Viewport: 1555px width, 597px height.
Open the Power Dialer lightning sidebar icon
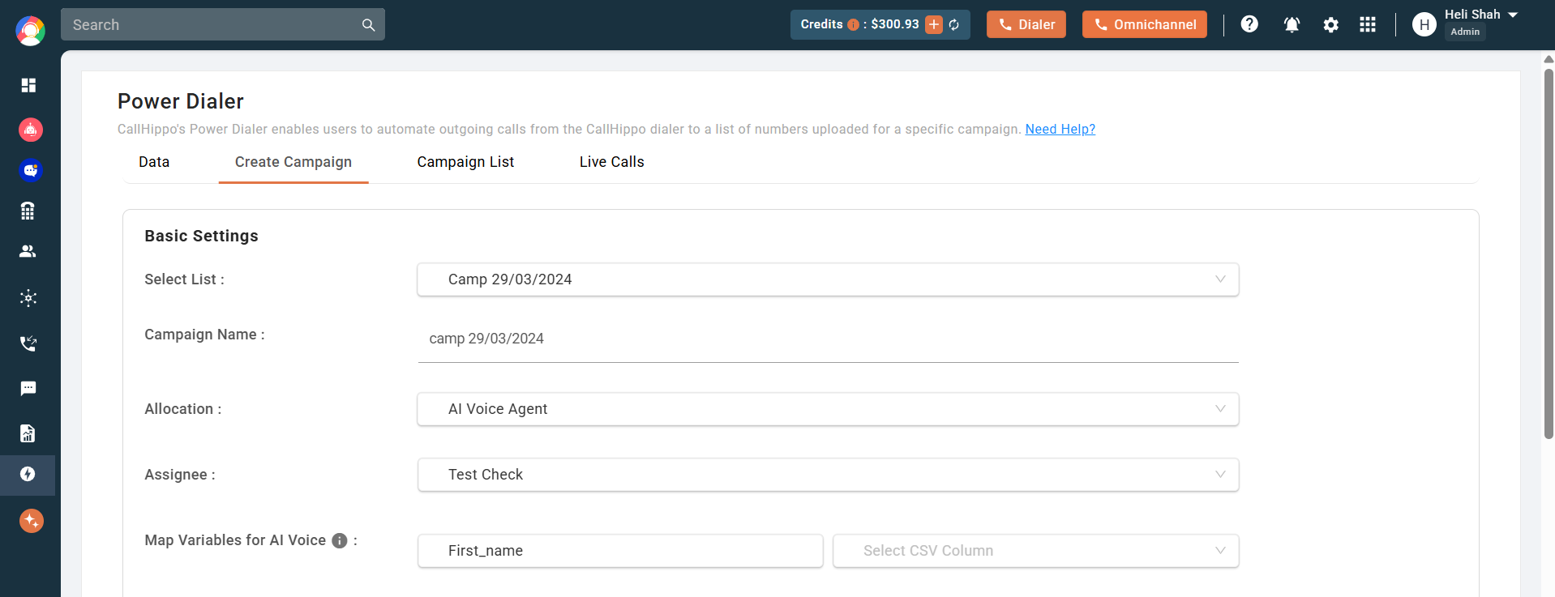coord(28,474)
